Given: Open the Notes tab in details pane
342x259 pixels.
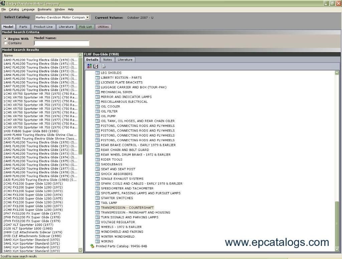Looking at the screenshot, I should pos(108,60).
